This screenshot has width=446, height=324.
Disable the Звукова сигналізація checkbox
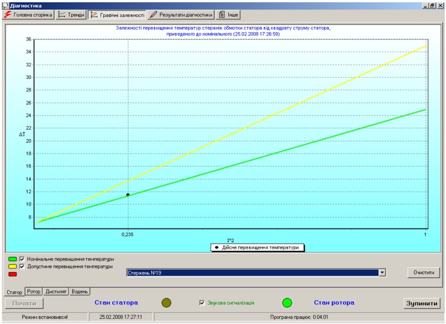(202, 303)
